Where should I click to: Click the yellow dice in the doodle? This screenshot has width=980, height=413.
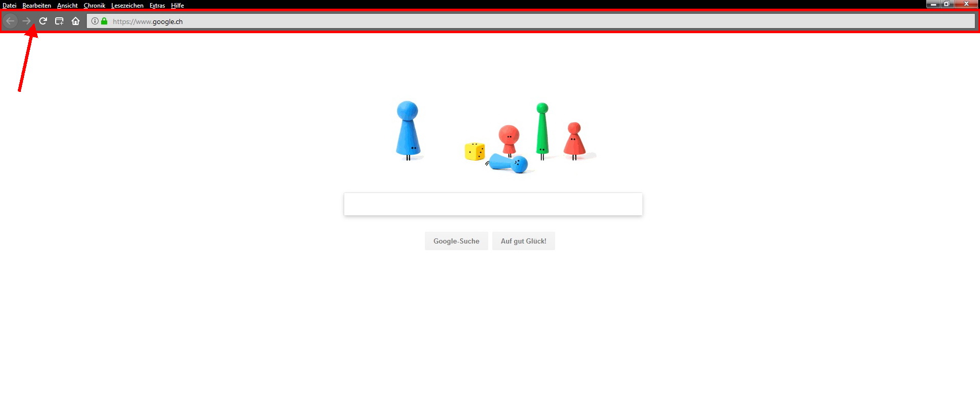click(474, 152)
